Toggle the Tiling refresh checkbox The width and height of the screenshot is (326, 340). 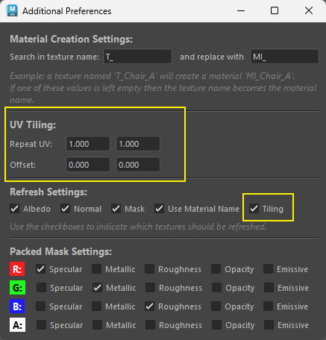[x=254, y=209]
